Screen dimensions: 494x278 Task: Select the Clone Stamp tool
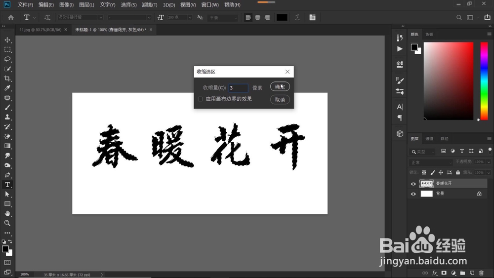pyautogui.click(x=7, y=117)
